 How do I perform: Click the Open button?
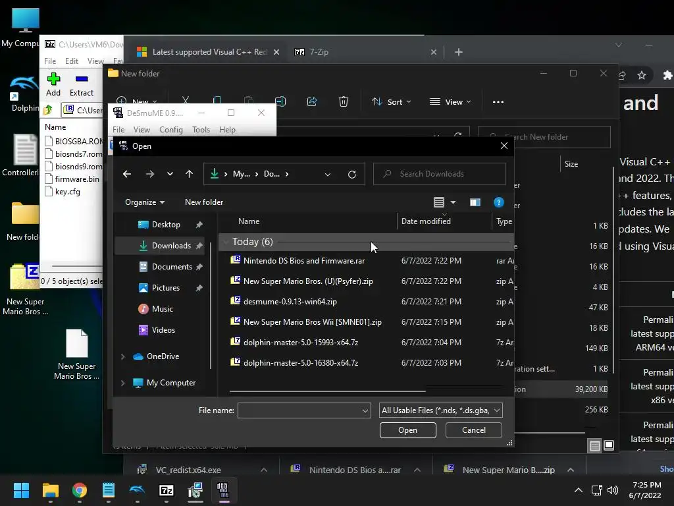click(x=408, y=430)
